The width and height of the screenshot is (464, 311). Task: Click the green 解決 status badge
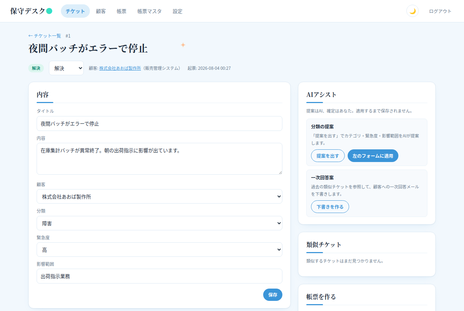coord(36,68)
